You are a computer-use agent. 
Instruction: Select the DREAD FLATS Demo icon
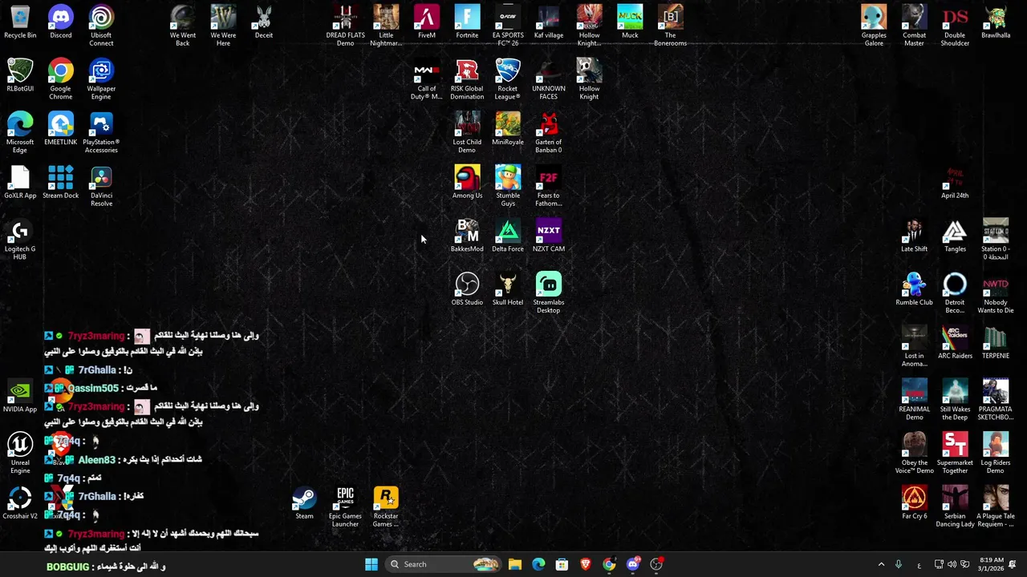(x=345, y=26)
